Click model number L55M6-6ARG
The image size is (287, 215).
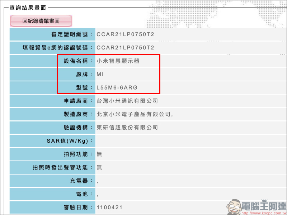(117, 87)
